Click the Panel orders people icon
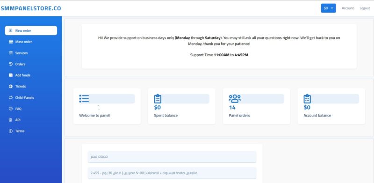This screenshot has width=374, height=183. (x=235, y=99)
